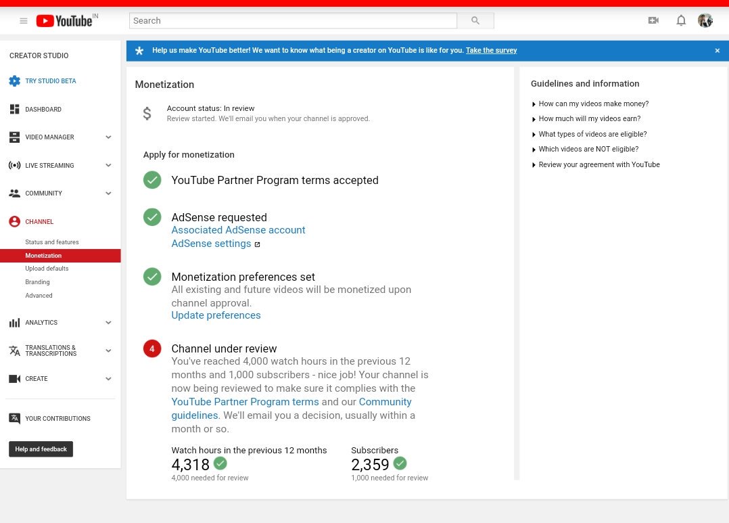Click the Analytics bar chart icon
729x523 pixels.
[x=14, y=323]
